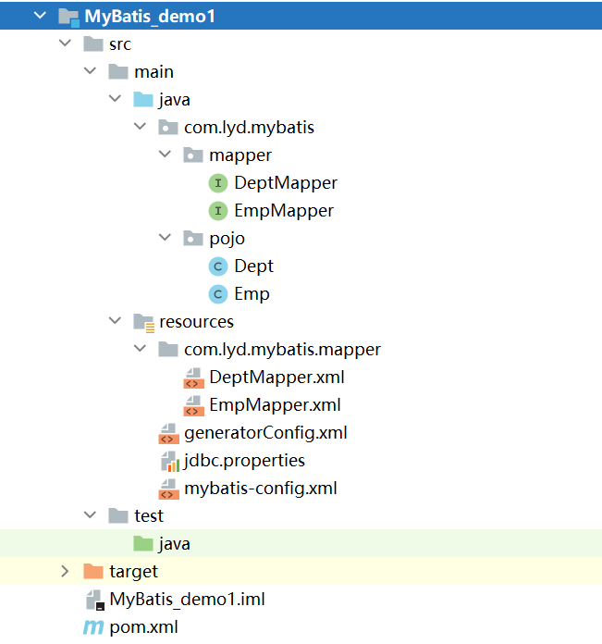
Task: Click the test folder icon
Action: click(x=118, y=516)
